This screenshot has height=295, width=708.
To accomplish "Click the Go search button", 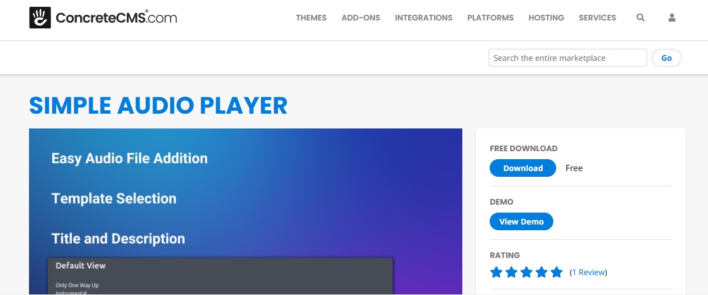I will pyautogui.click(x=666, y=58).
